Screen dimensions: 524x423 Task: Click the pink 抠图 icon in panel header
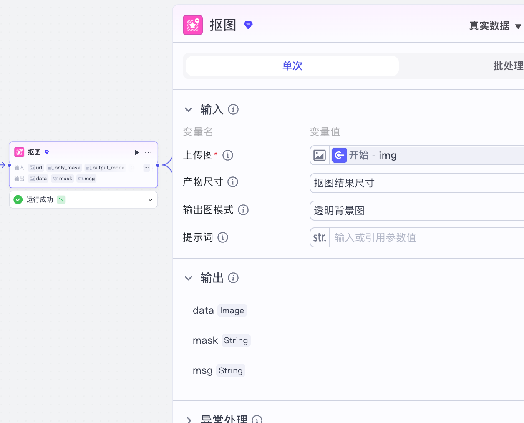pyautogui.click(x=193, y=25)
